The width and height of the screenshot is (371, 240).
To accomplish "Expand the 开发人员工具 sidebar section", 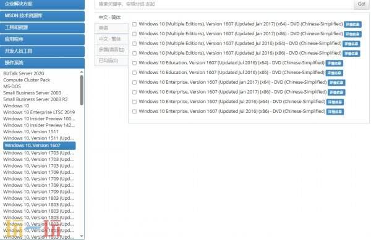I will [42, 51].
